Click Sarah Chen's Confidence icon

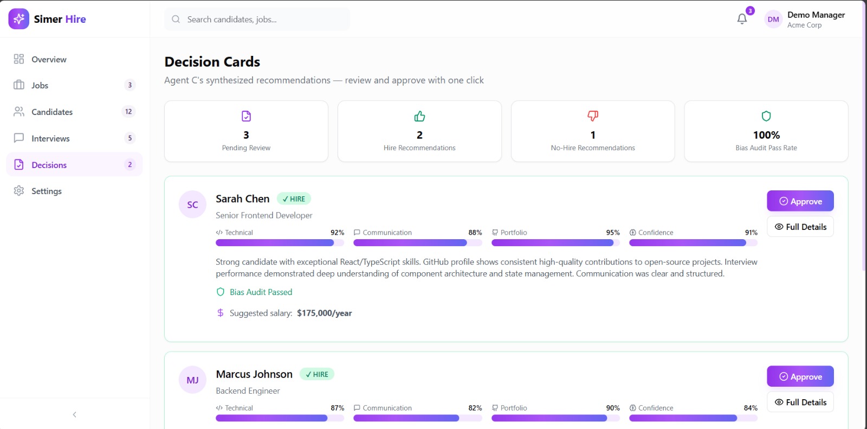point(632,233)
